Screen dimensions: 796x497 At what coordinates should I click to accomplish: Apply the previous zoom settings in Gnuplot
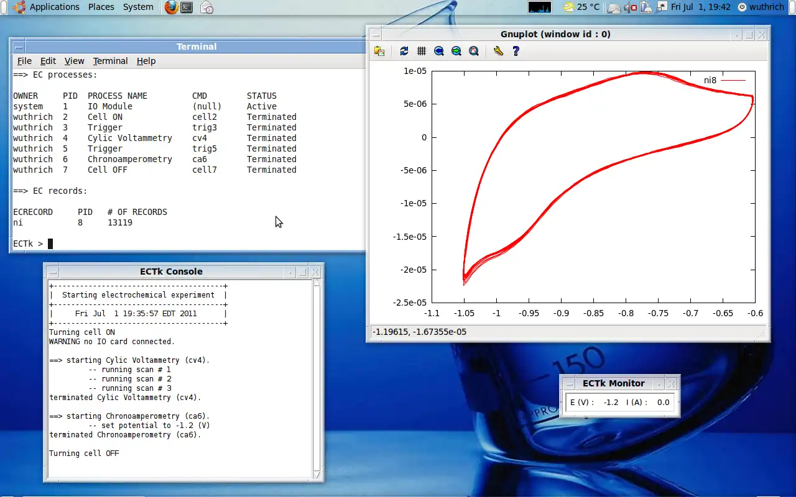(439, 52)
